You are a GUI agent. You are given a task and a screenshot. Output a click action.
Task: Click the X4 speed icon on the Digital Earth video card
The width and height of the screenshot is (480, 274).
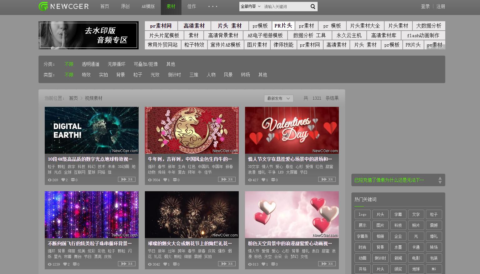coord(126,179)
